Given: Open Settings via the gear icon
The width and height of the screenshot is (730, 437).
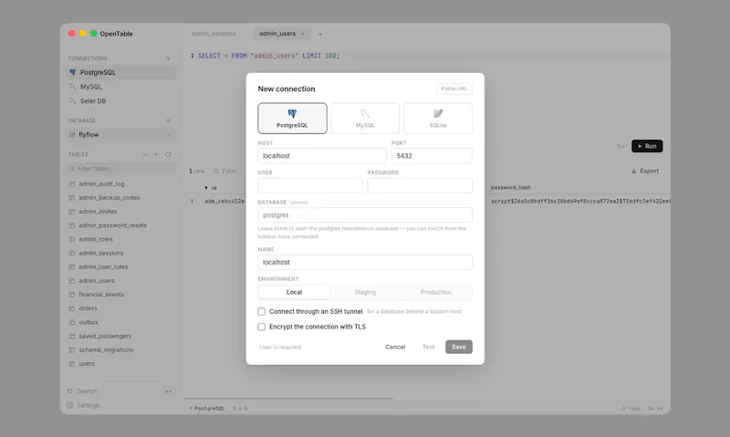Looking at the screenshot, I should 70,405.
